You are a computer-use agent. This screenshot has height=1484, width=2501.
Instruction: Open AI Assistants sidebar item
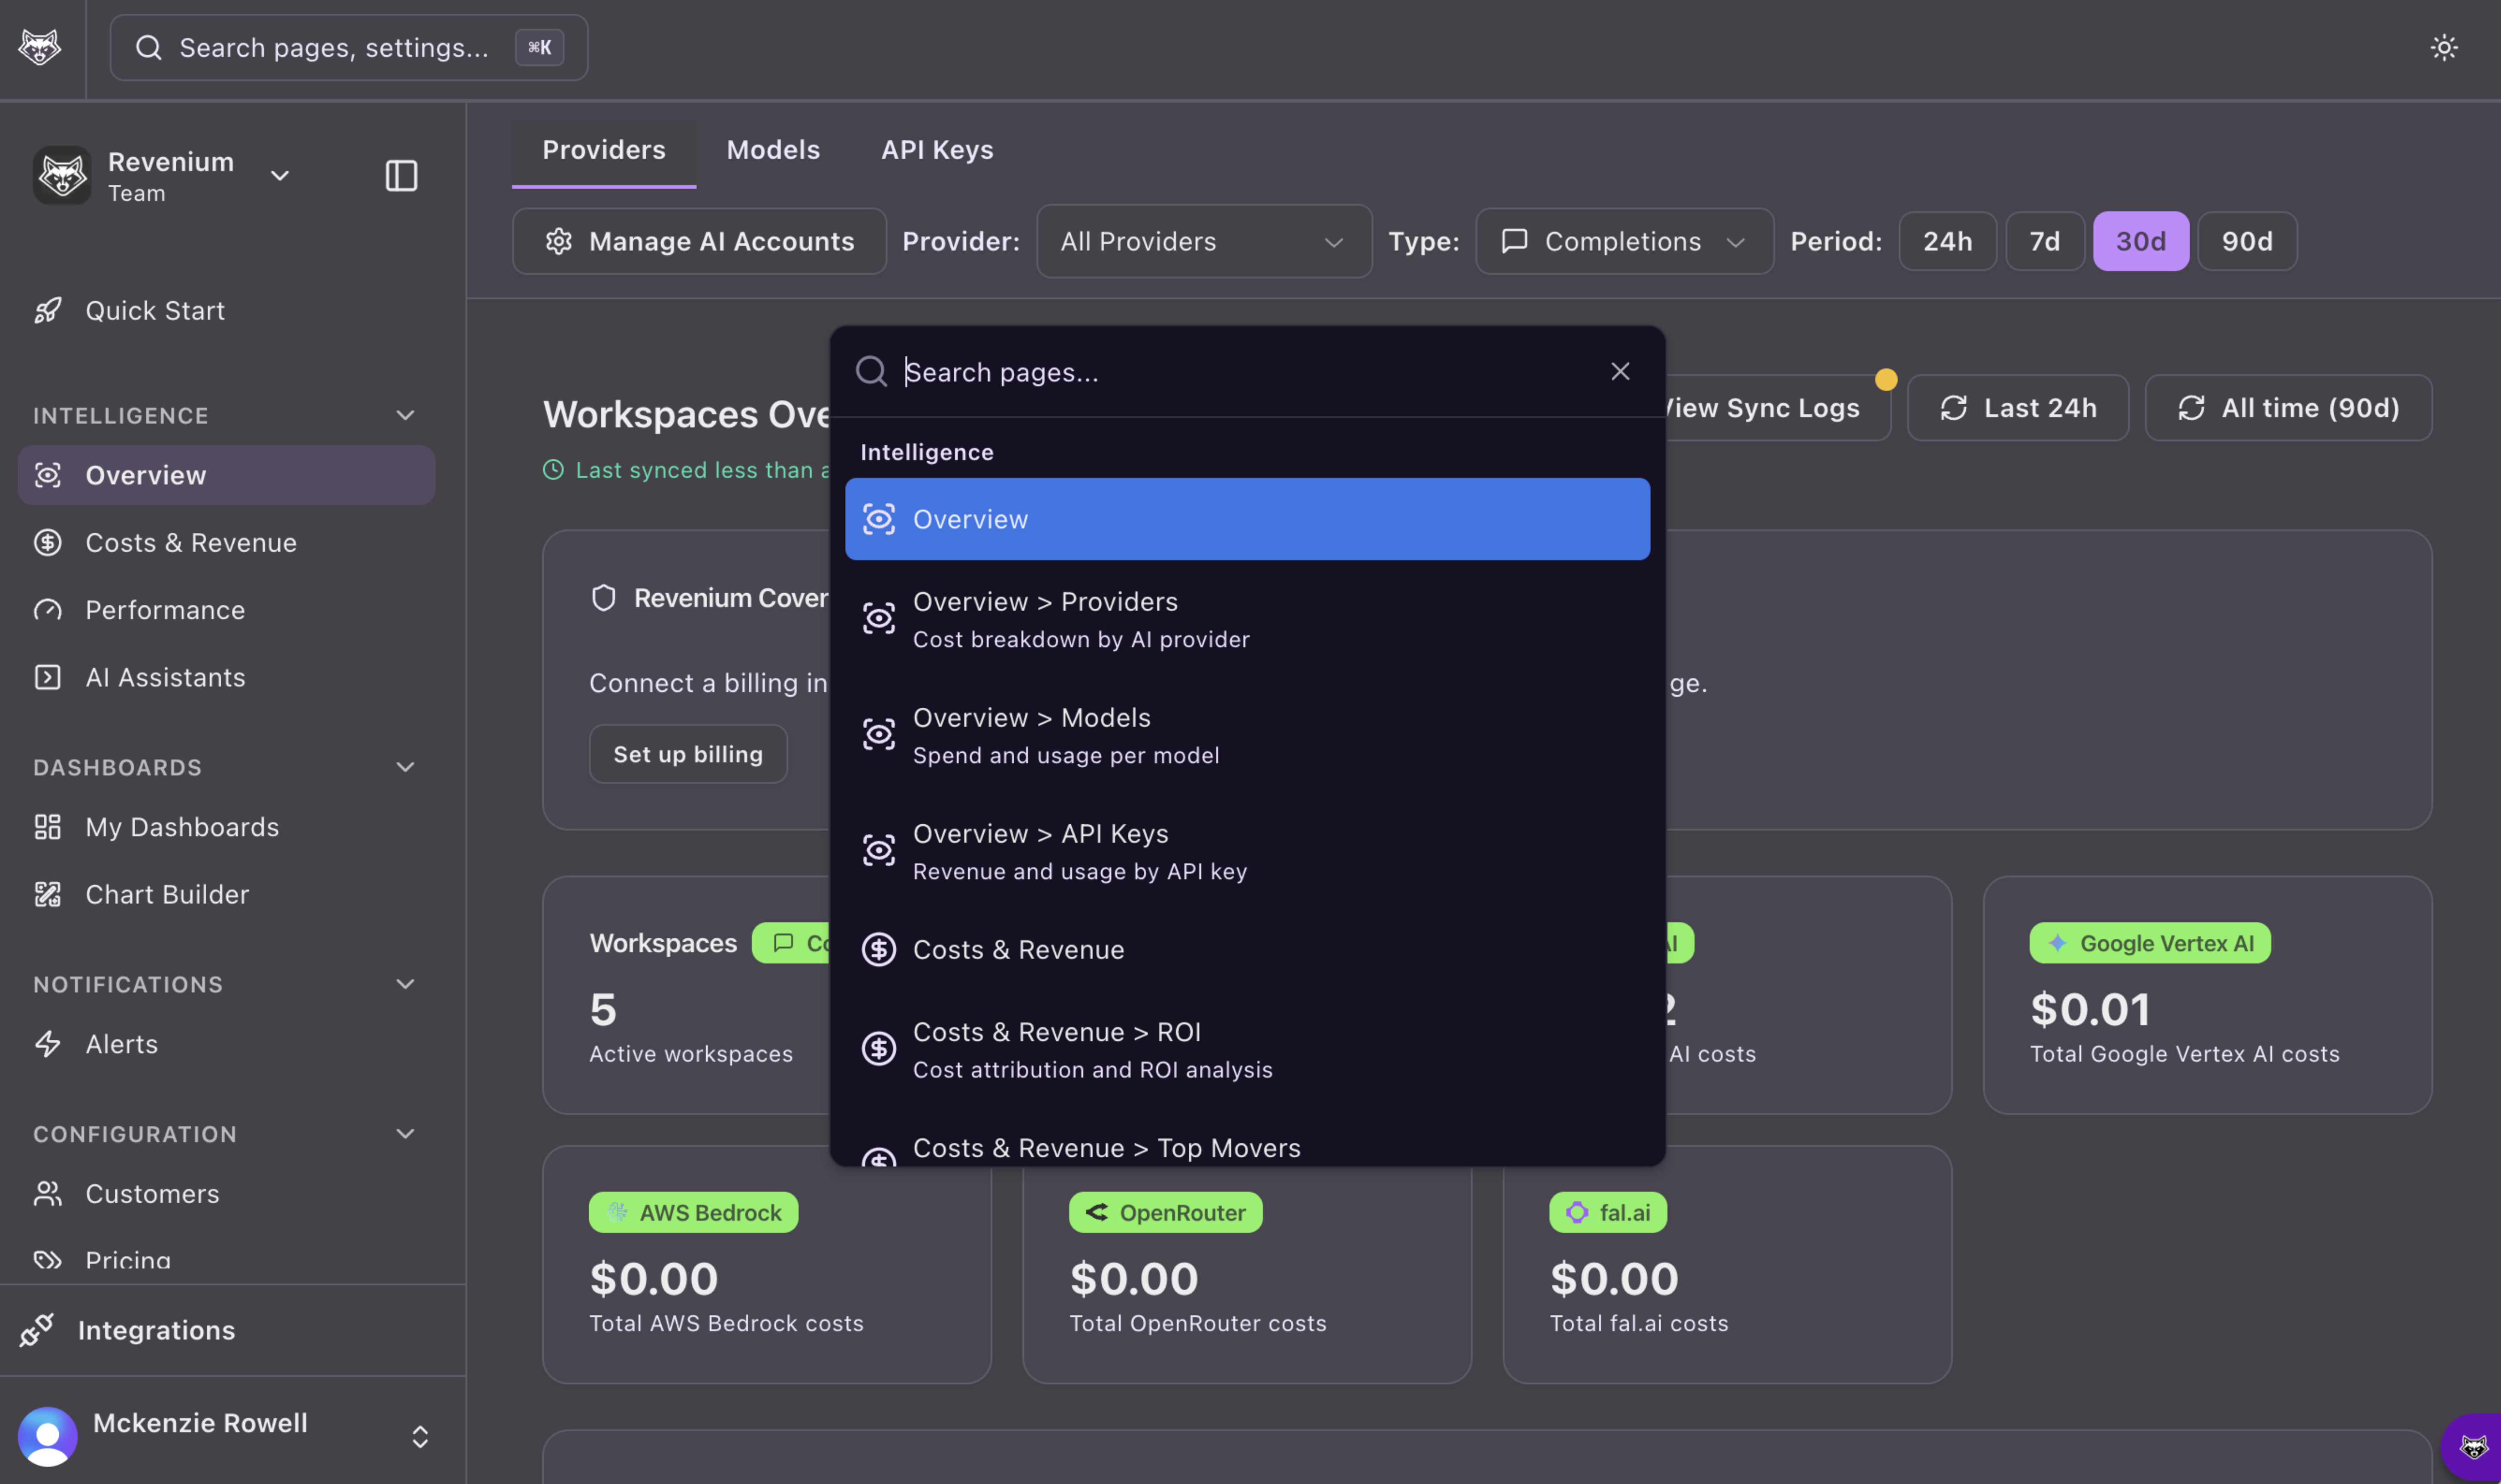click(164, 677)
